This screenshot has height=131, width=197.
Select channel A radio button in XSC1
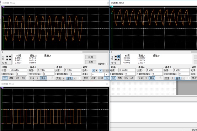(161, 78)
